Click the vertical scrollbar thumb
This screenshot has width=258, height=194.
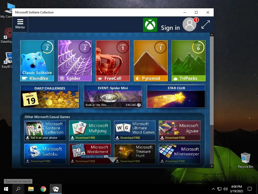212,81
